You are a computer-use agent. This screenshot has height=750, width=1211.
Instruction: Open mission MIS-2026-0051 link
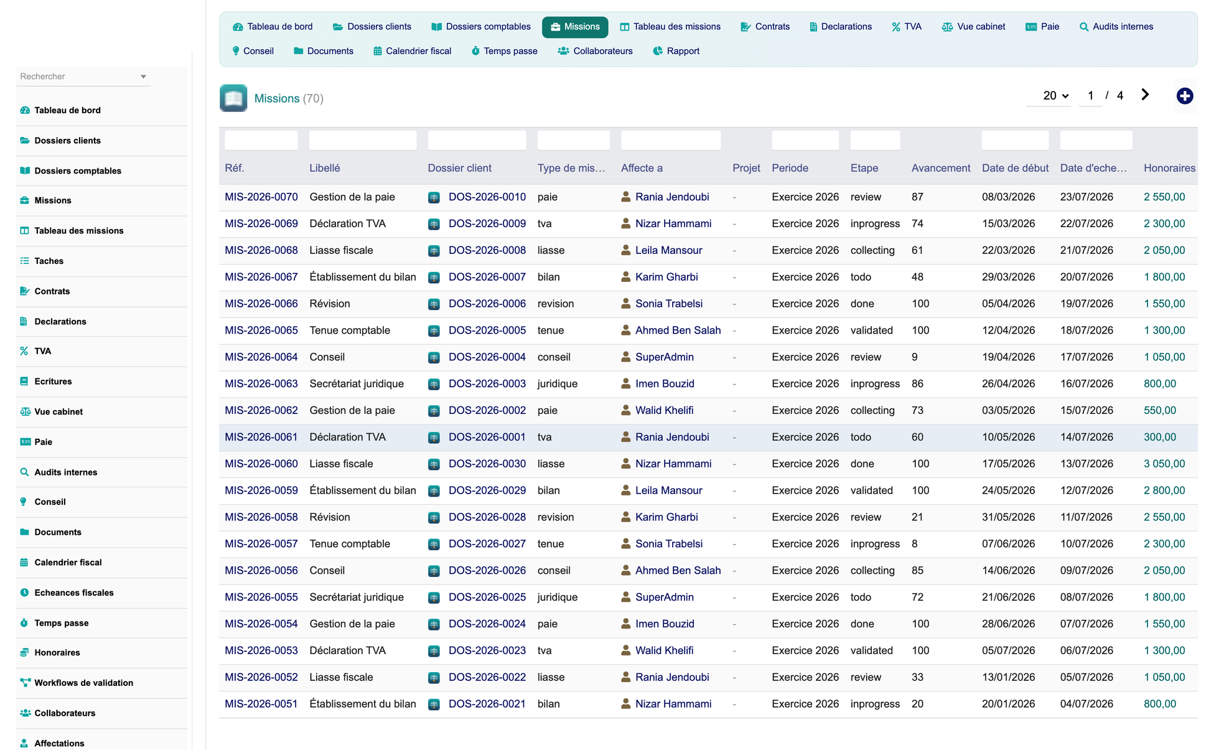click(x=261, y=704)
